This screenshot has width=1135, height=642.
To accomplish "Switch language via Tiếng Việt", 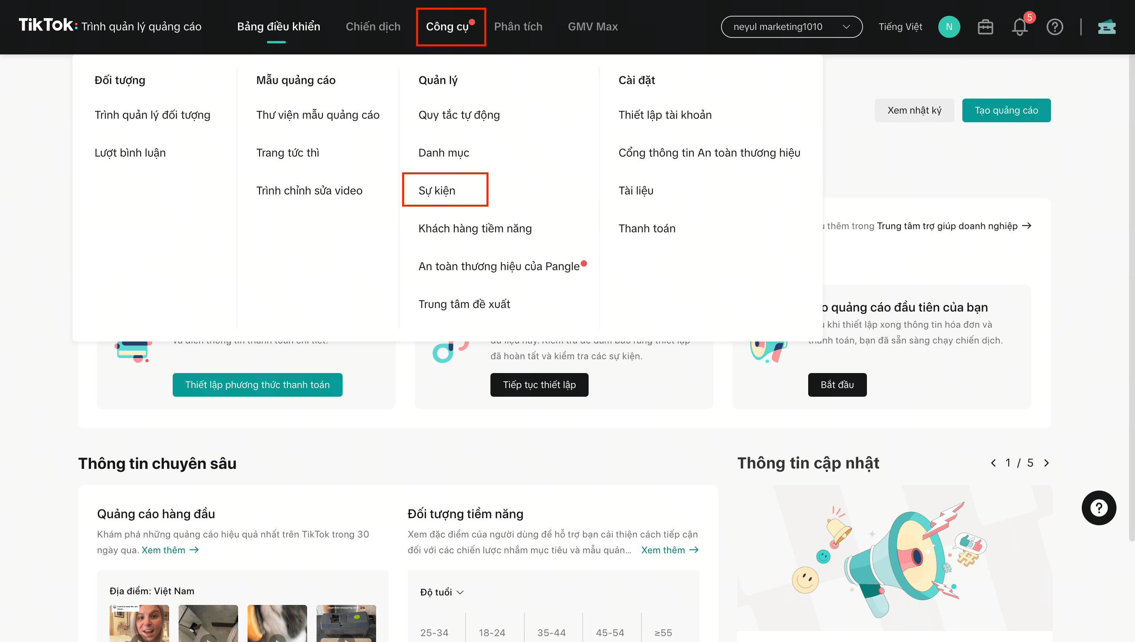I will click(900, 27).
